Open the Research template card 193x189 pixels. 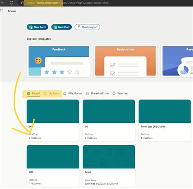[x=177, y=61]
